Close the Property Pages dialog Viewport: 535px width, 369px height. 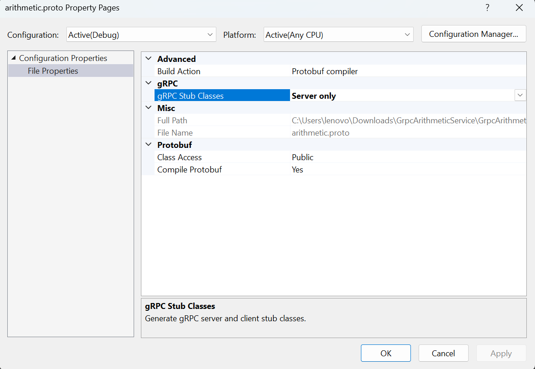(519, 8)
